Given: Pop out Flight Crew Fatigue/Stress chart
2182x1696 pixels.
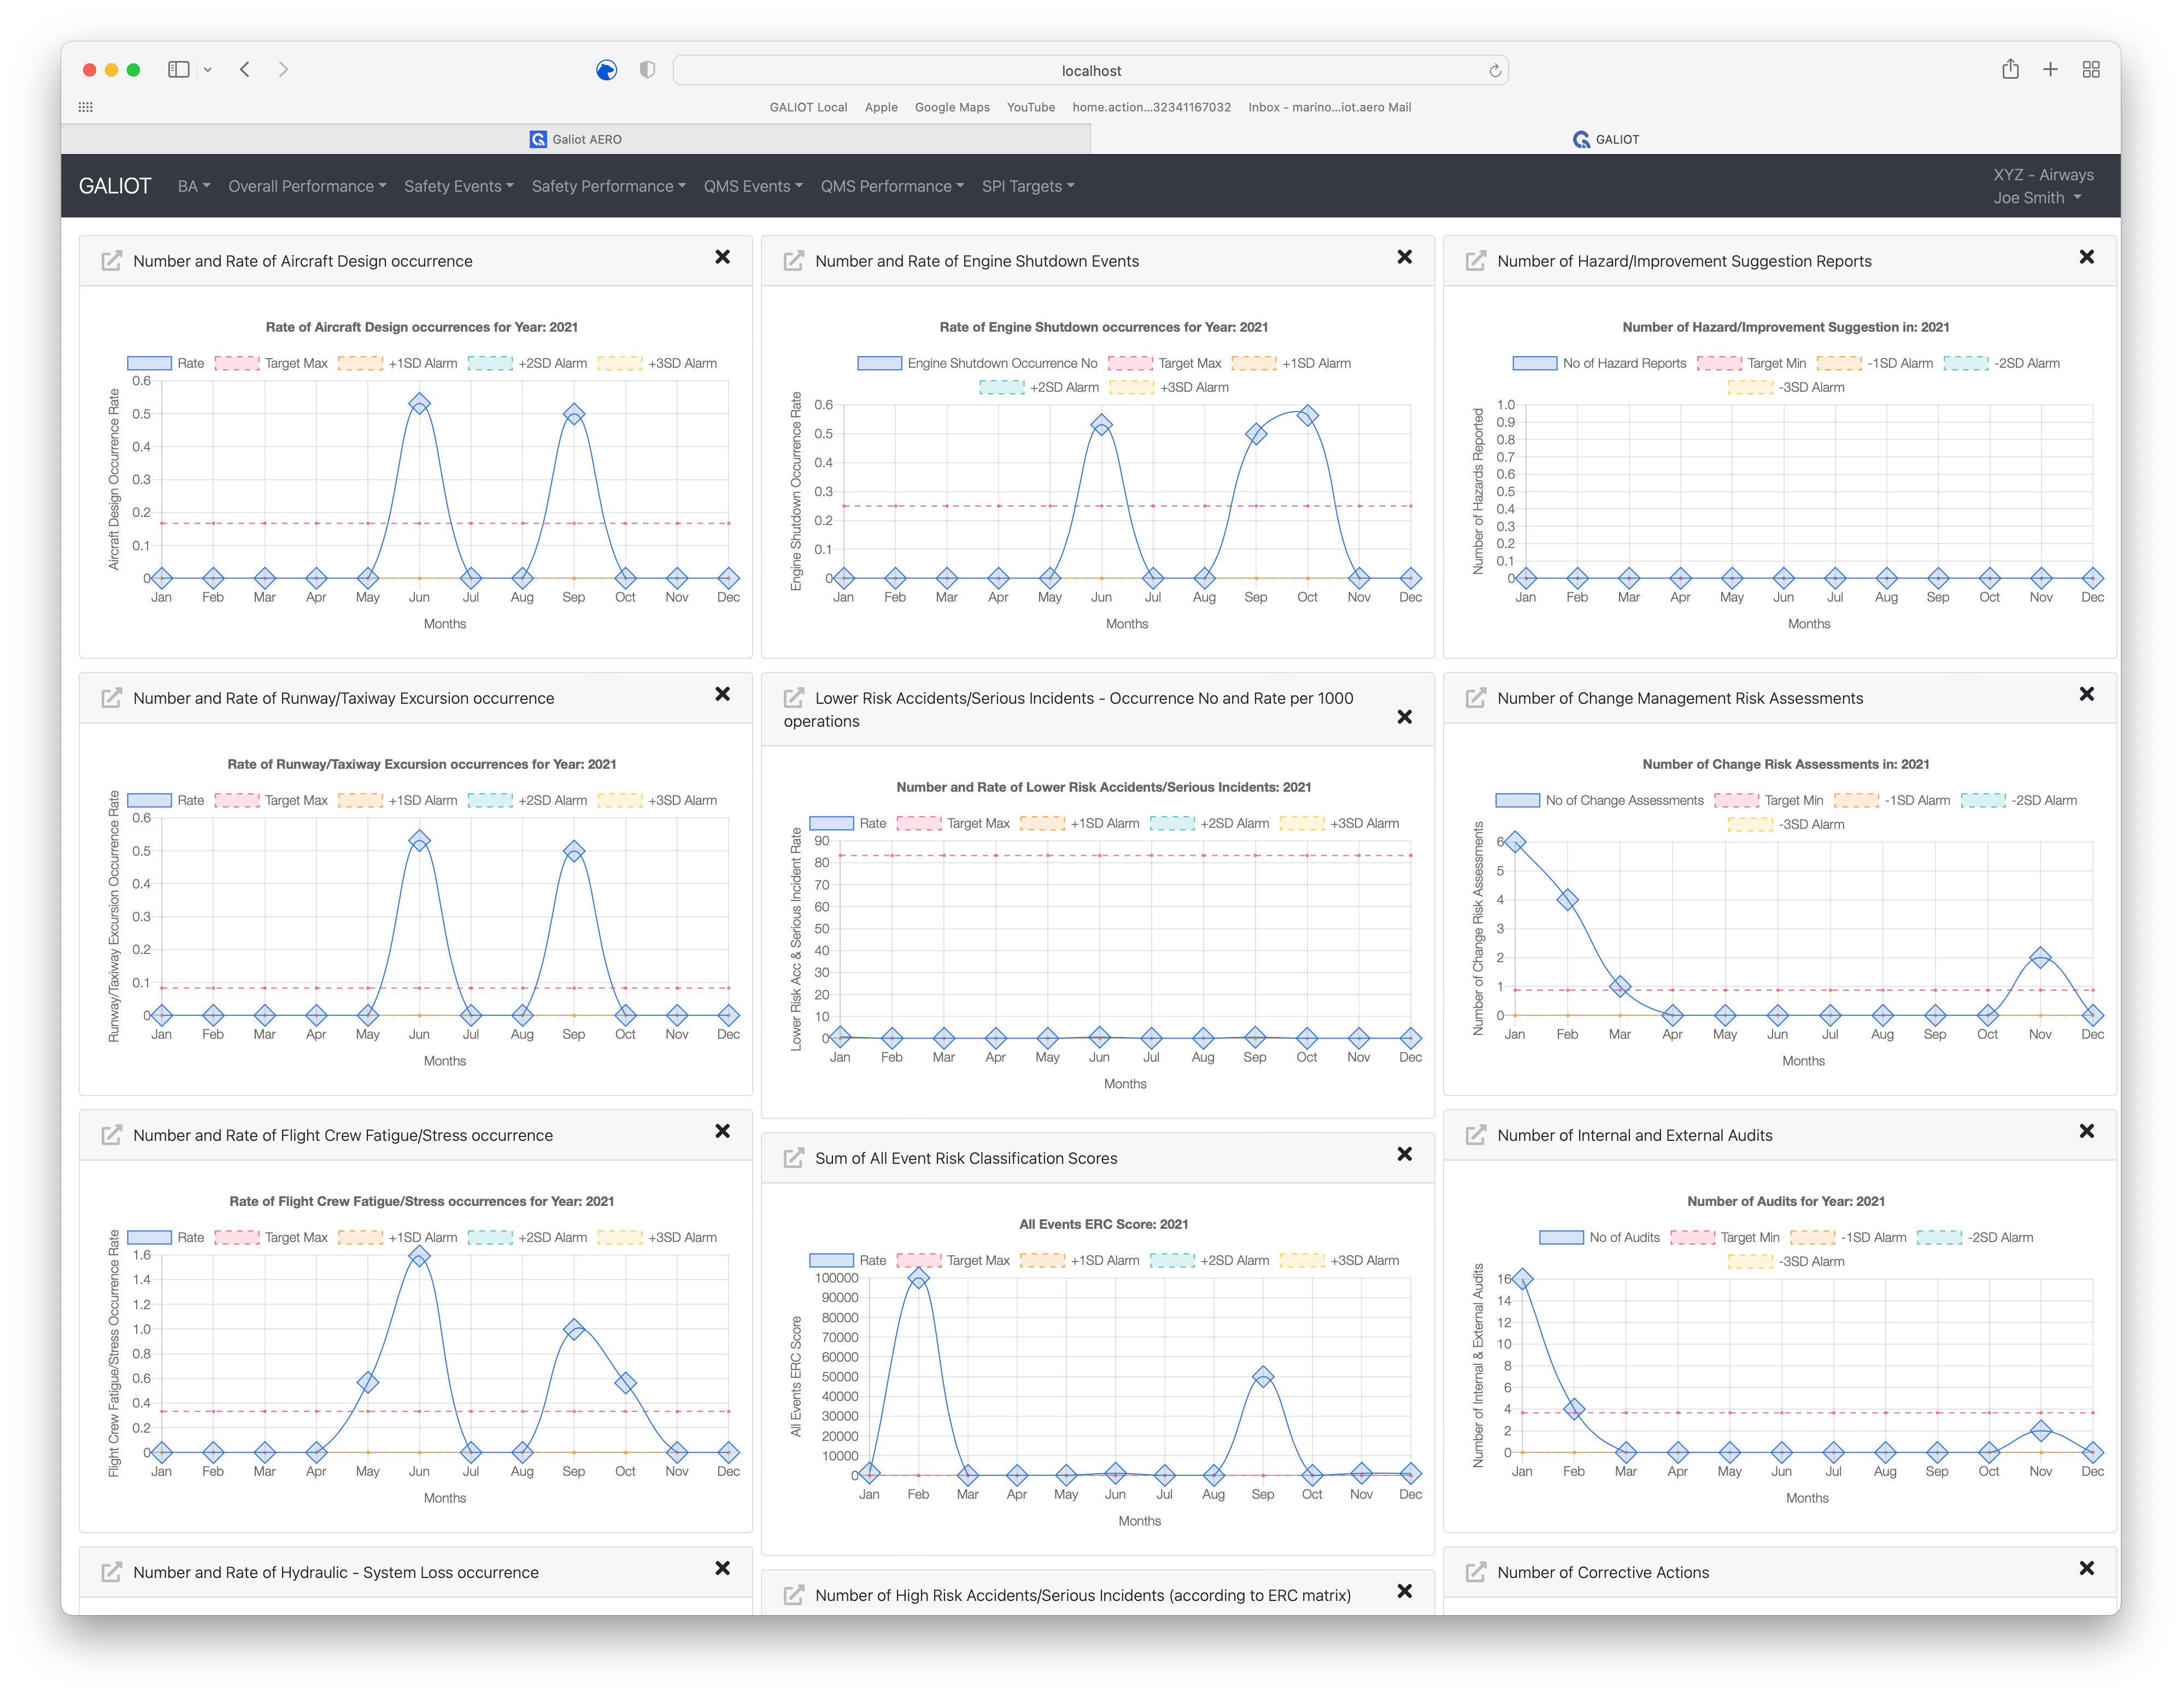Looking at the screenshot, I should [x=112, y=1135].
